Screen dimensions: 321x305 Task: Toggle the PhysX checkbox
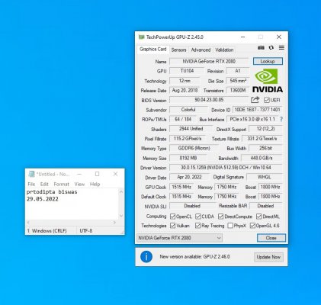click(x=230, y=226)
